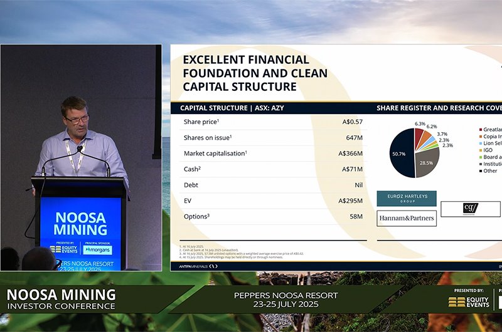Click the Morgans sponsor logo on podium
502x332 pixels.
click(98, 249)
